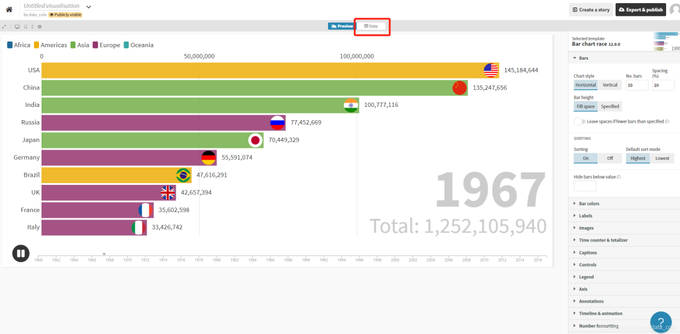Select the tablet preview icon
The image size is (680, 334).
[25, 26]
